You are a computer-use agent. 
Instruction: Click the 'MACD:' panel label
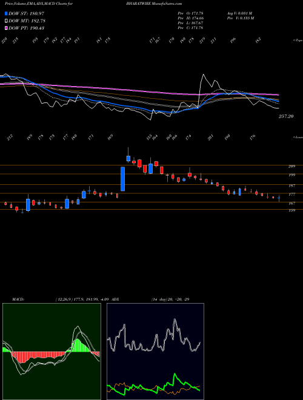18,299
